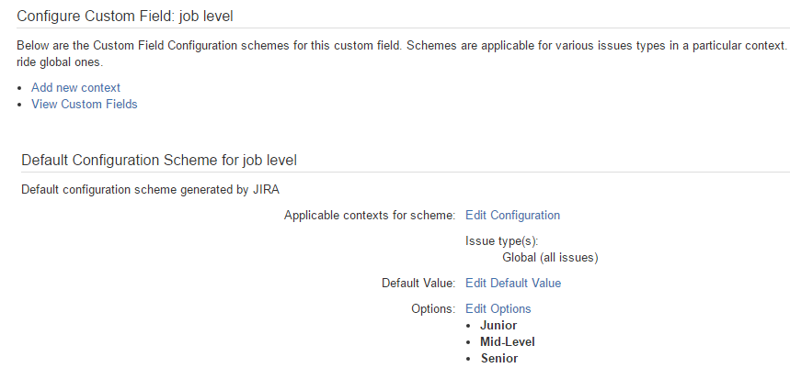Click the 'Options:' label

[x=433, y=308]
